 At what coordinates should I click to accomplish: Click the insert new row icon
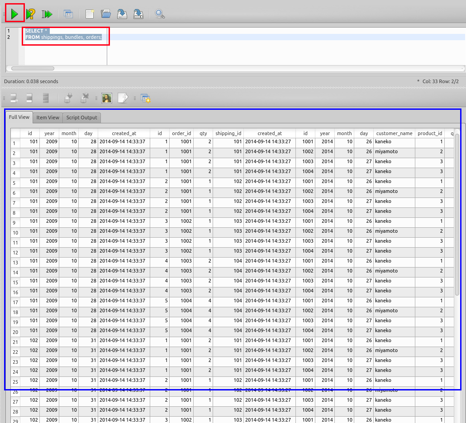(14, 98)
